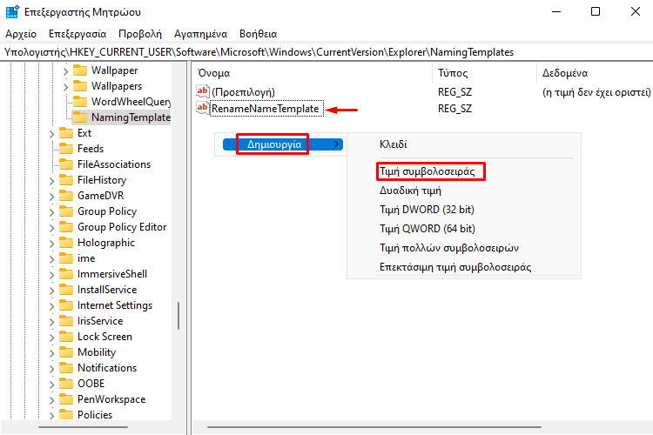Expand the Wallpapers tree node
The height and width of the screenshot is (435, 653).
coord(65,87)
